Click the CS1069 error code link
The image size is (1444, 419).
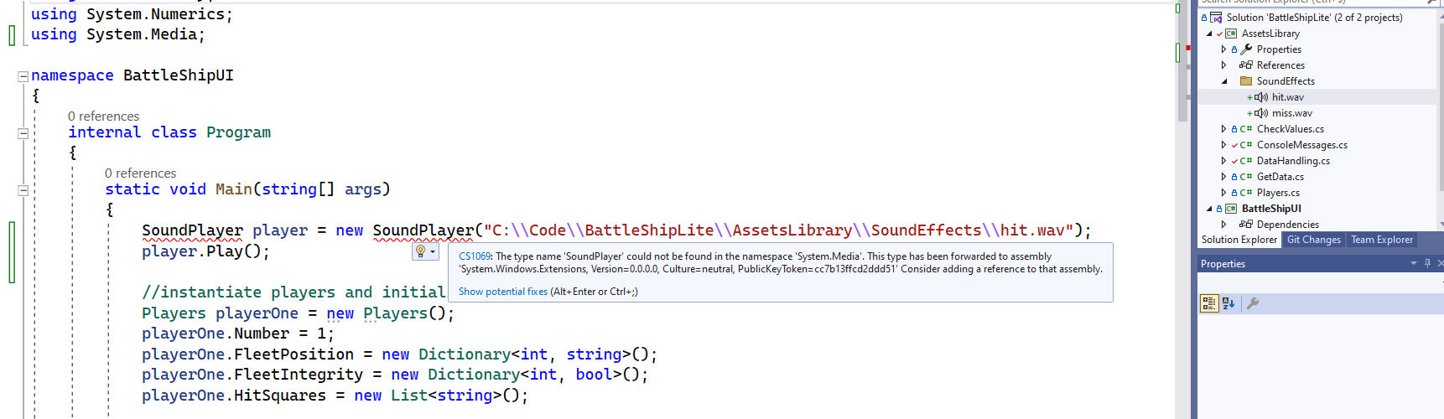475,256
